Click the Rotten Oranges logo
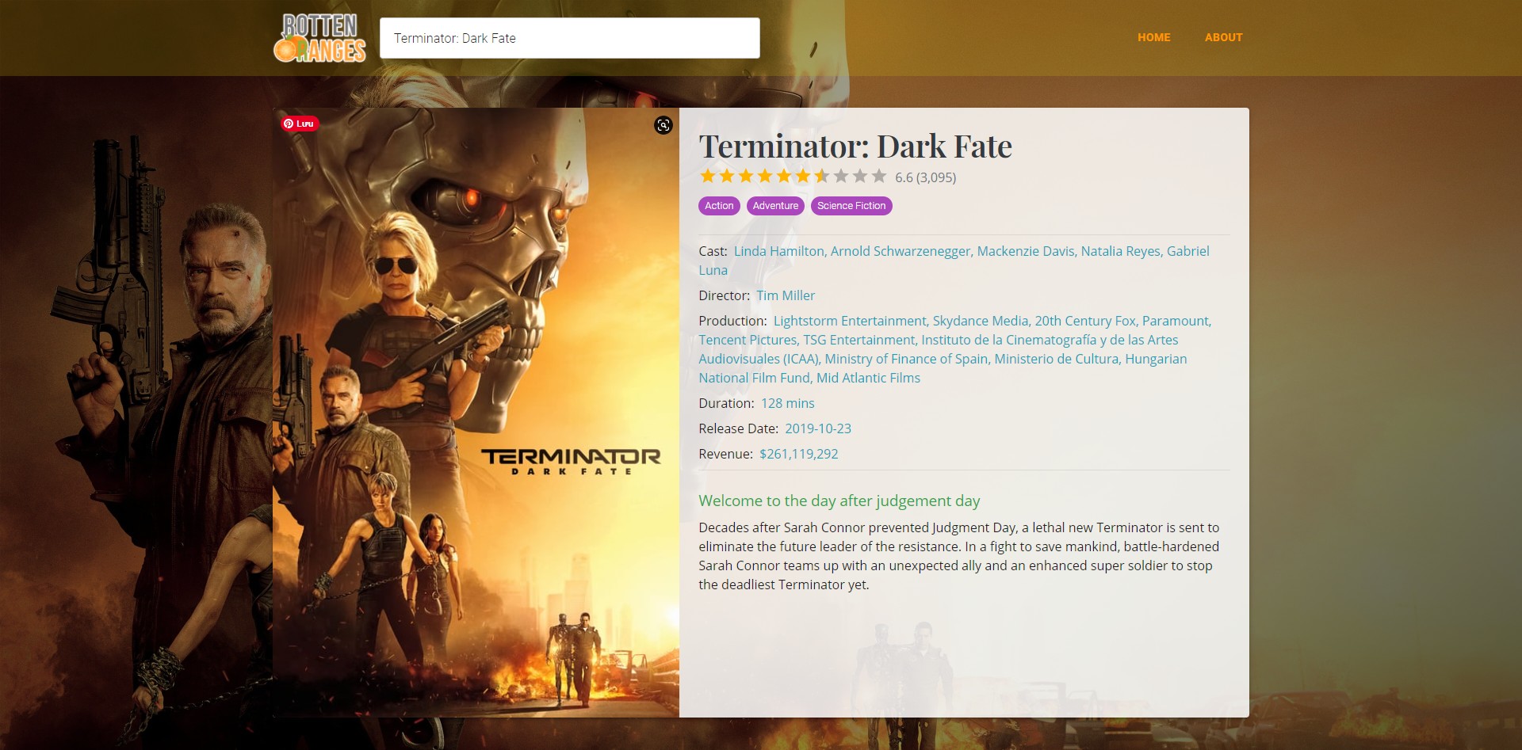This screenshot has height=750, width=1522. pyautogui.click(x=319, y=38)
